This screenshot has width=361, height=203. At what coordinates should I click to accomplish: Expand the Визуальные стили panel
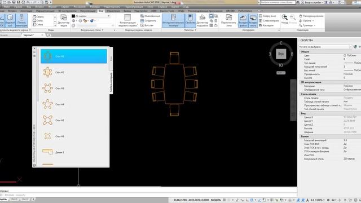coord(92,30)
